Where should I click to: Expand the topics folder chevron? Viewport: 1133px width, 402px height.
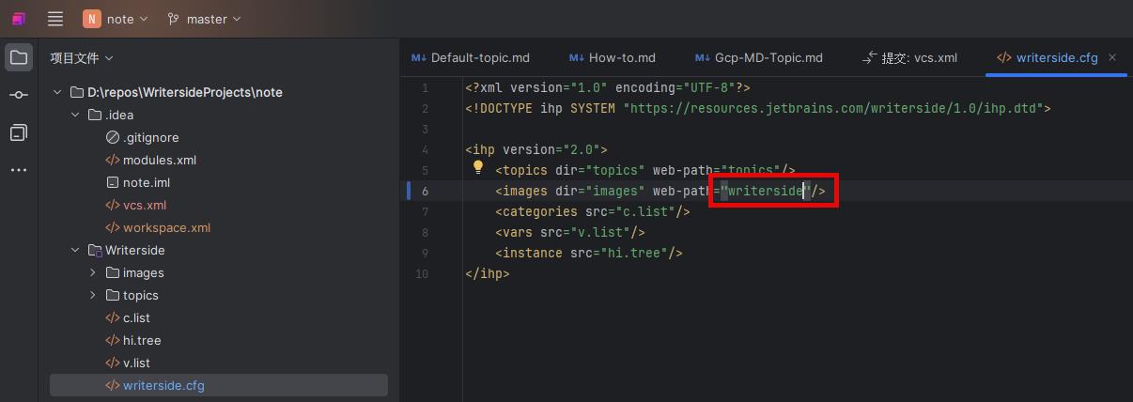(93, 295)
